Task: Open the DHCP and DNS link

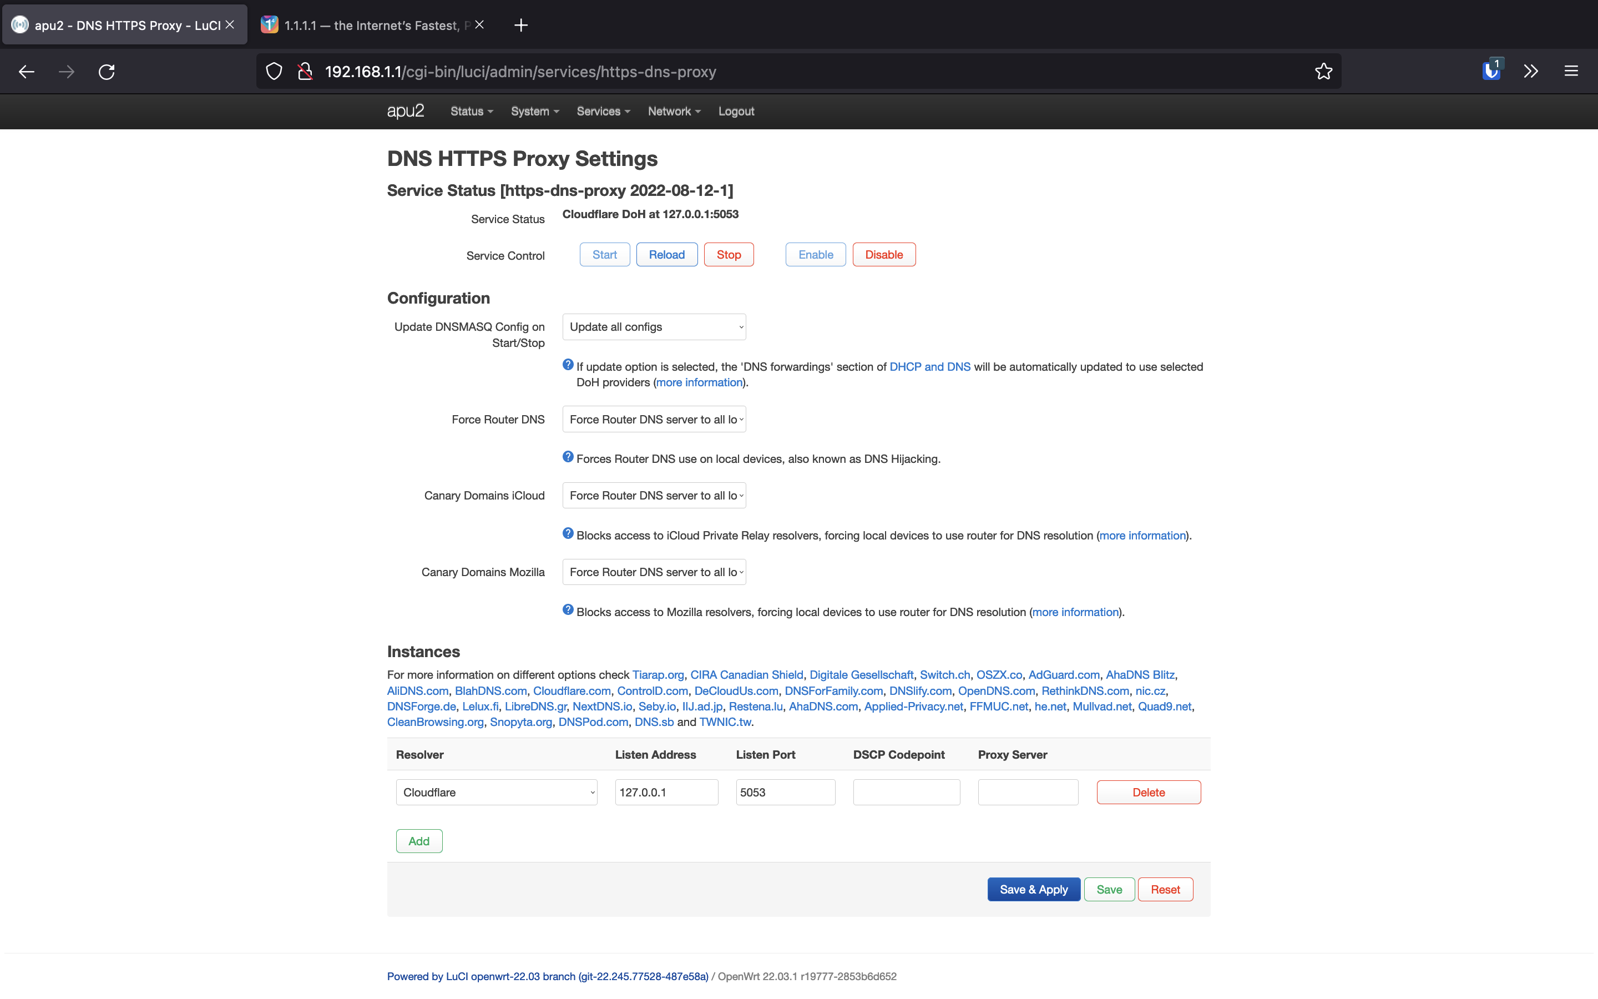Action: tap(930, 367)
